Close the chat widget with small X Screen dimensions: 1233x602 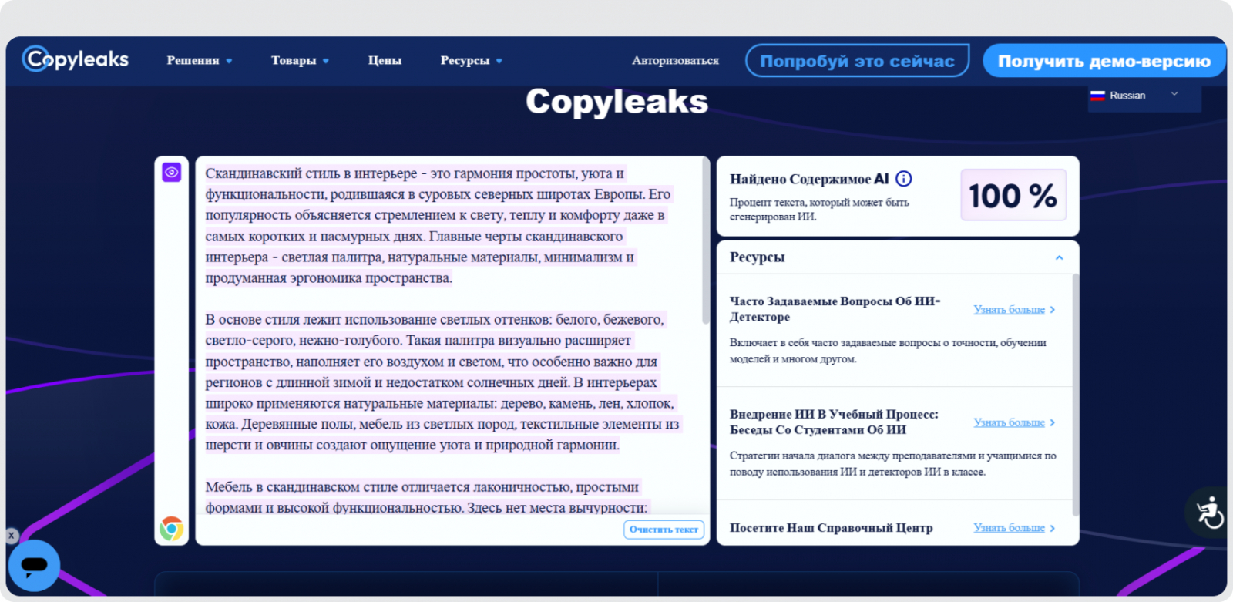point(12,535)
